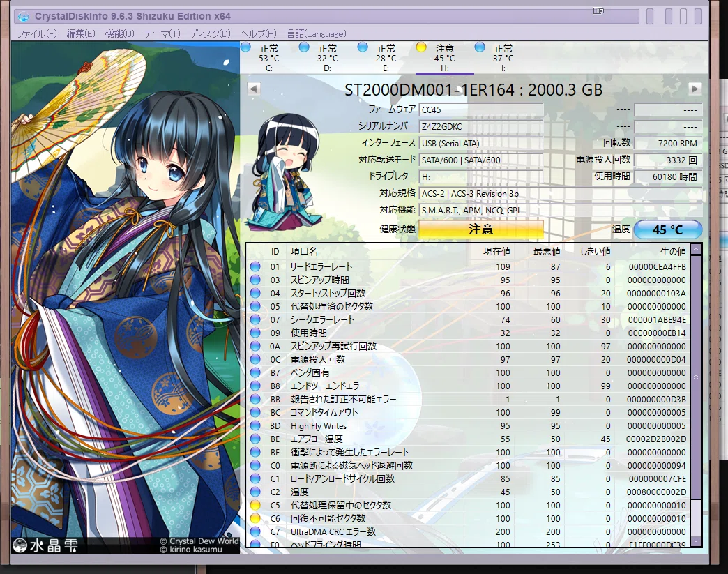Click raw value 00000CEA4FFB

pyautogui.click(x=657, y=267)
